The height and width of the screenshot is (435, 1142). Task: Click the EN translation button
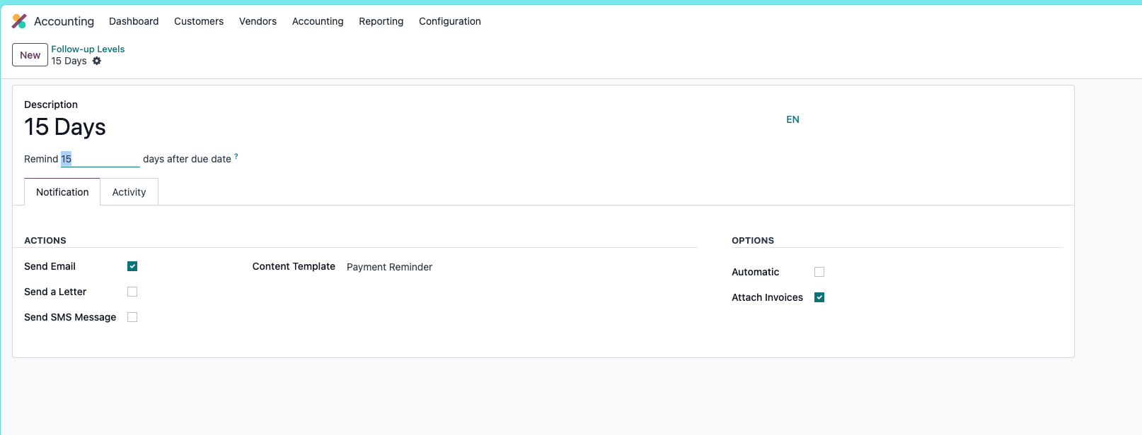tap(792, 119)
